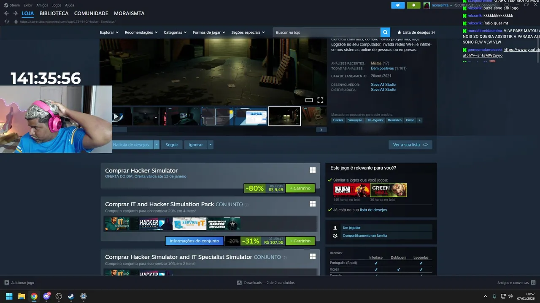Go forward with the right arrow

tap(15, 13)
